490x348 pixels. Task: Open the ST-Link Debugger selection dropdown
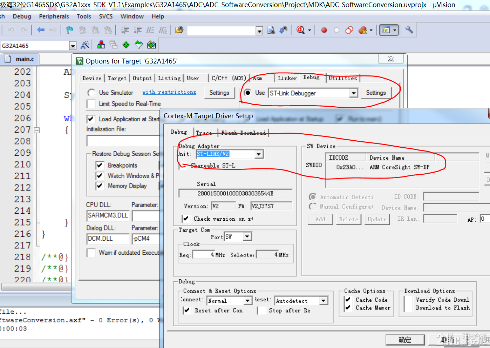(354, 93)
